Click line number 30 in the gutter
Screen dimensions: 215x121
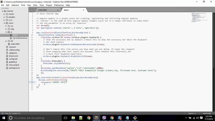click(x=32, y=82)
